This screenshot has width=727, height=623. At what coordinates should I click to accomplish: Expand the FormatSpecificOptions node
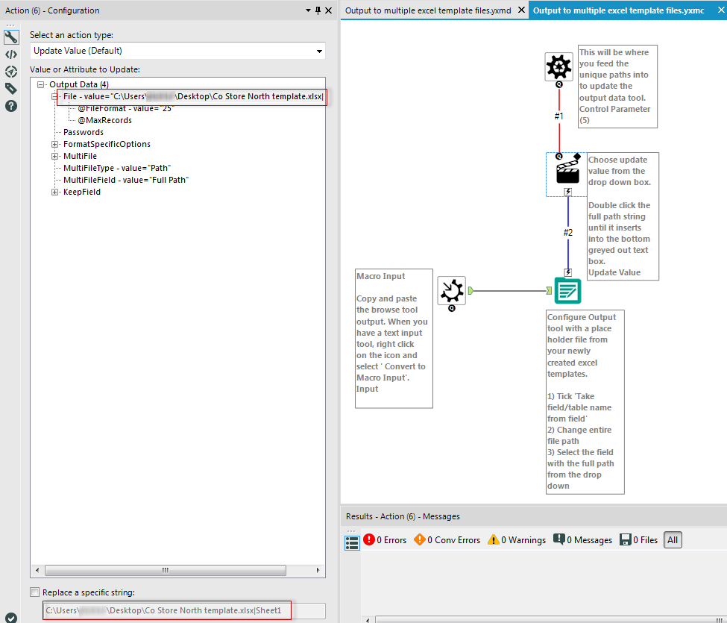point(54,144)
